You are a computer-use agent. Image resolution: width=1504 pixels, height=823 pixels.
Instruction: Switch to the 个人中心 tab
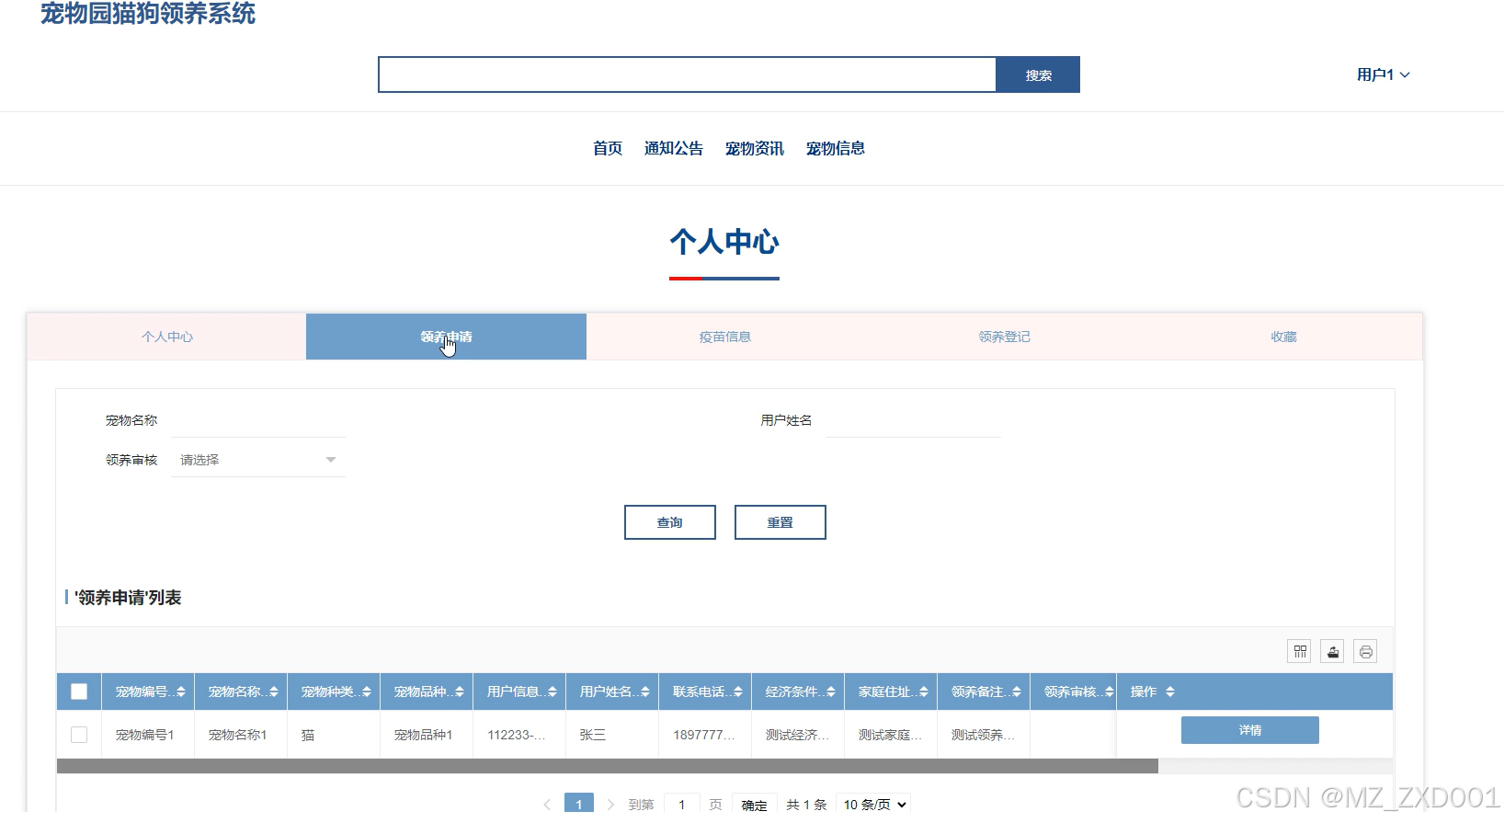click(x=167, y=337)
